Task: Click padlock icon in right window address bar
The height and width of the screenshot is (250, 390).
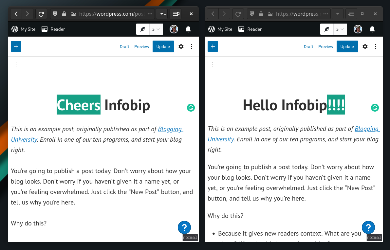Action: click(x=261, y=14)
